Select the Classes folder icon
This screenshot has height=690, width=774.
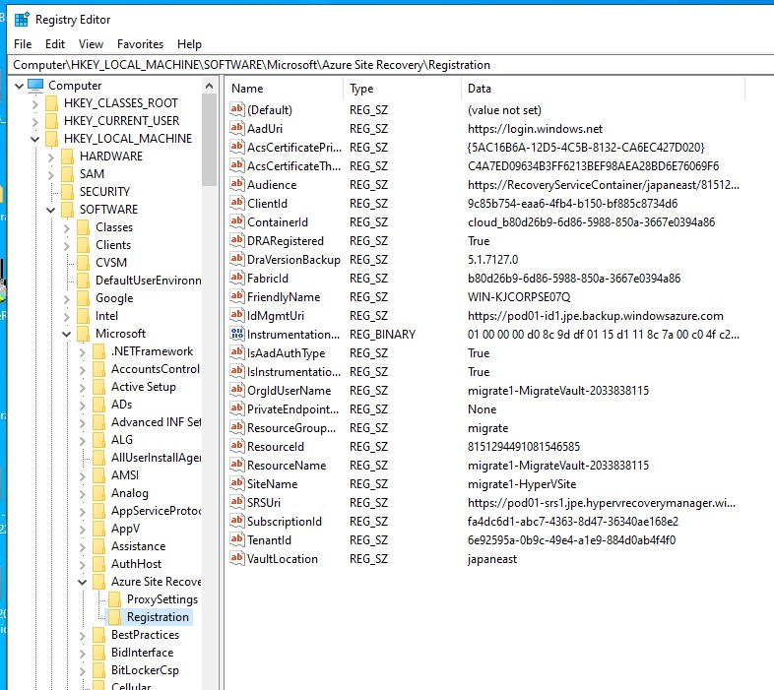tap(84, 227)
